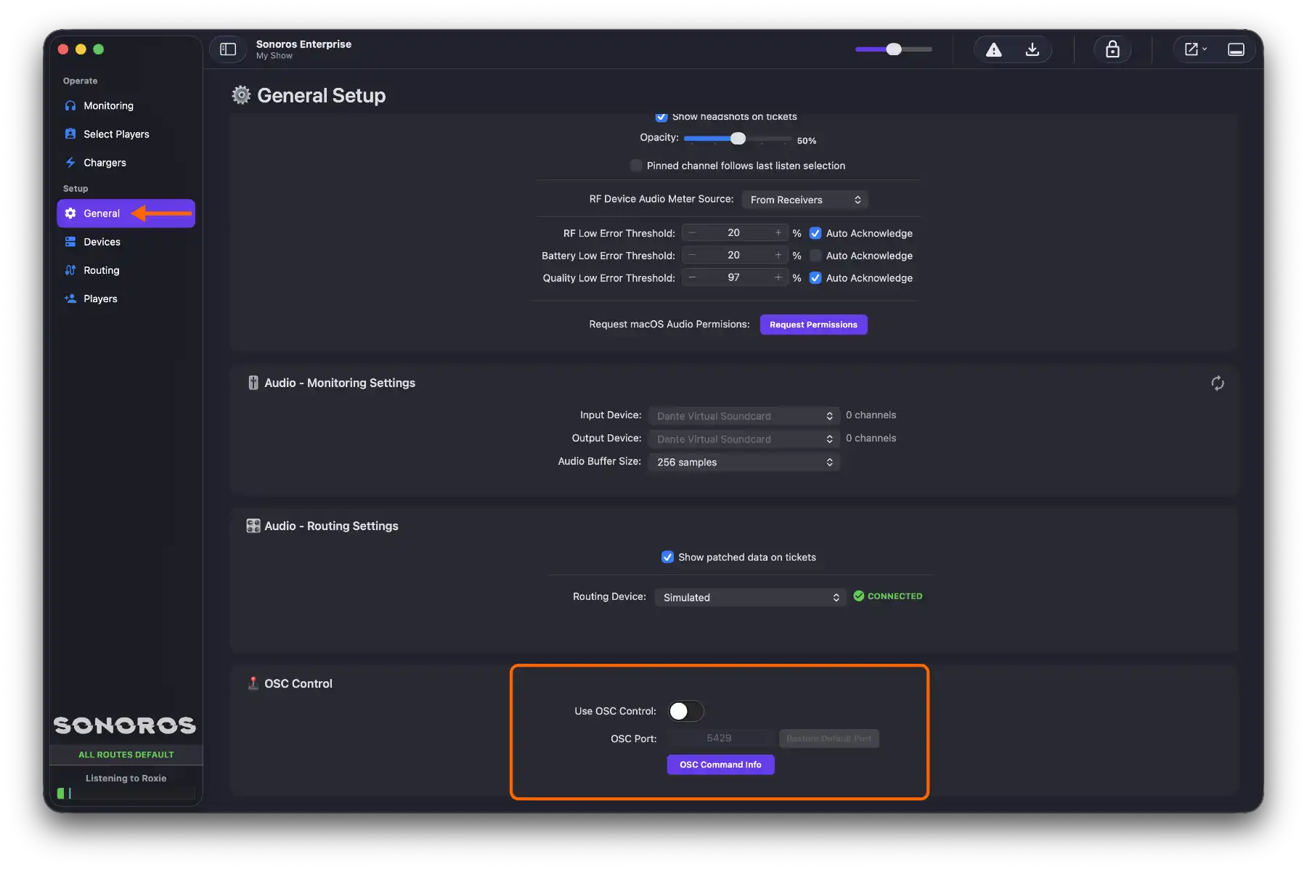Click the Select Players badge icon
Screen dimensions: 1307x870
coord(70,134)
